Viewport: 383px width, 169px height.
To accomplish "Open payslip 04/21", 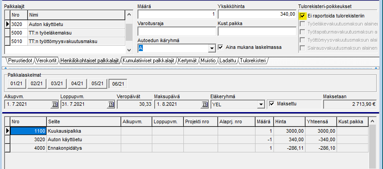I will point(77,84).
